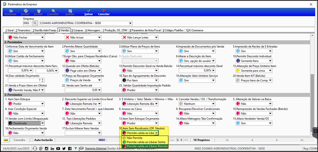Switch to the 5 Compras tab
318x152 pixels.
click(x=77, y=30)
